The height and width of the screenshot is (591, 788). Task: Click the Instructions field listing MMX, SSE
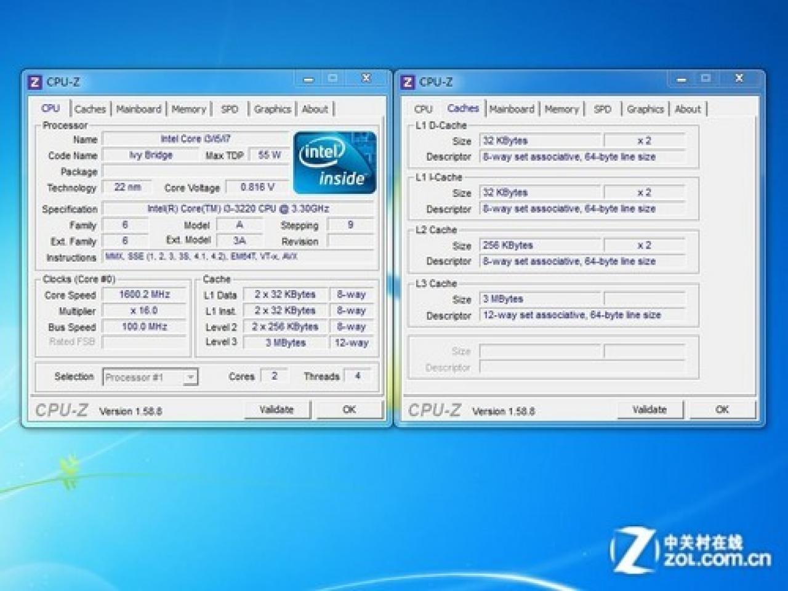[x=238, y=257]
